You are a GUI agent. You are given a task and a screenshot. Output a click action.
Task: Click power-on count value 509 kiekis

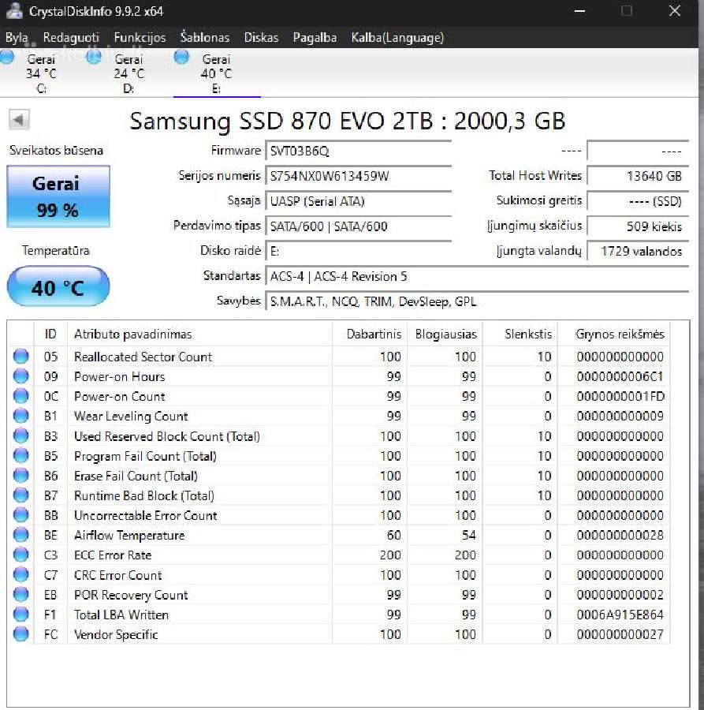pos(638,226)
